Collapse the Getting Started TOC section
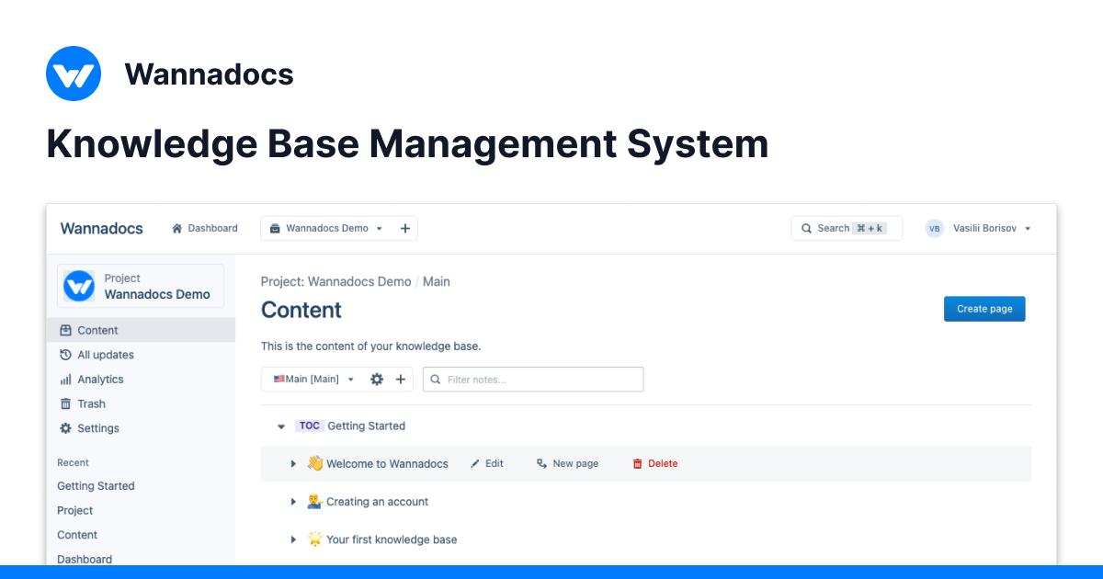Image resolution: width=1103 pixels, height=579 pixels. pos(280,426)
